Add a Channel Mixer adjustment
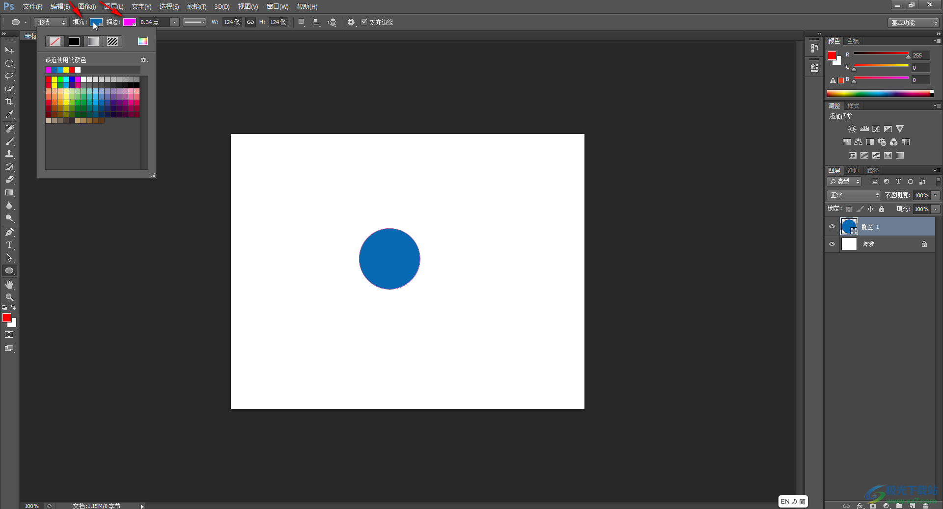The width and height of the screenshot is (943, 509). click(x=894, y=142)
